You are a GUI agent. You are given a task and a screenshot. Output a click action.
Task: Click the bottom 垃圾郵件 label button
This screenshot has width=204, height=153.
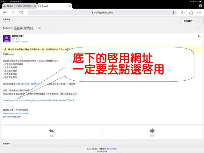6,144
